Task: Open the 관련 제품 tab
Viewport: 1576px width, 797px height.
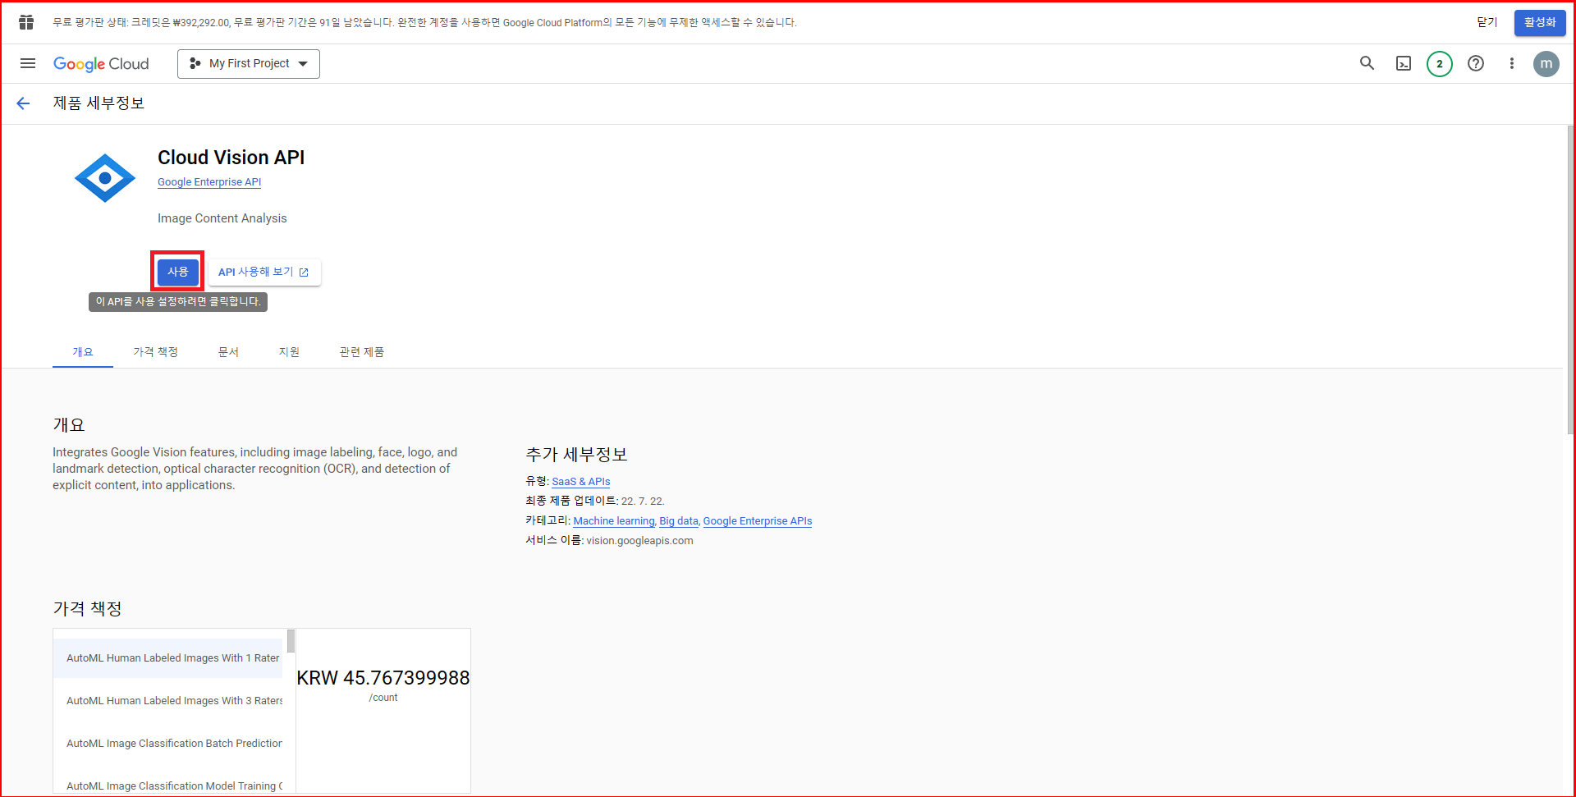Action: click(x=361, y=352)
